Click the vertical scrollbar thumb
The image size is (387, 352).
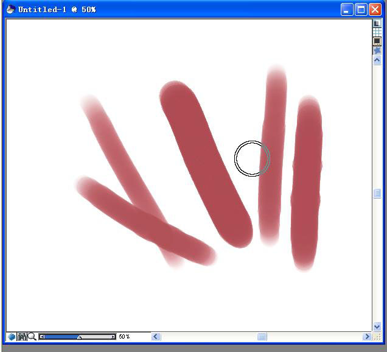pos(377,193)
